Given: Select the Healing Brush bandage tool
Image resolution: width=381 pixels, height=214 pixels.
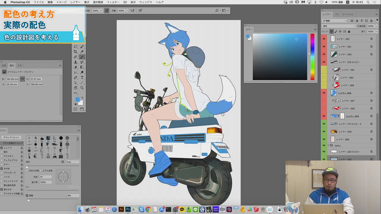Looking at the screenshot, I should click(76, 57).
